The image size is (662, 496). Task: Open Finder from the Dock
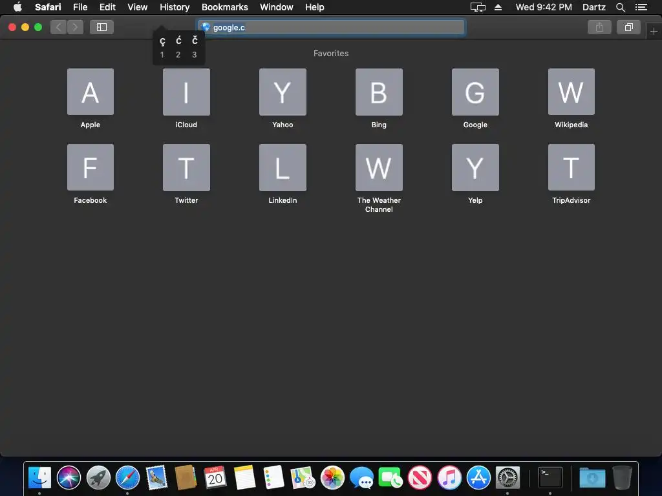tap(39, 478)
